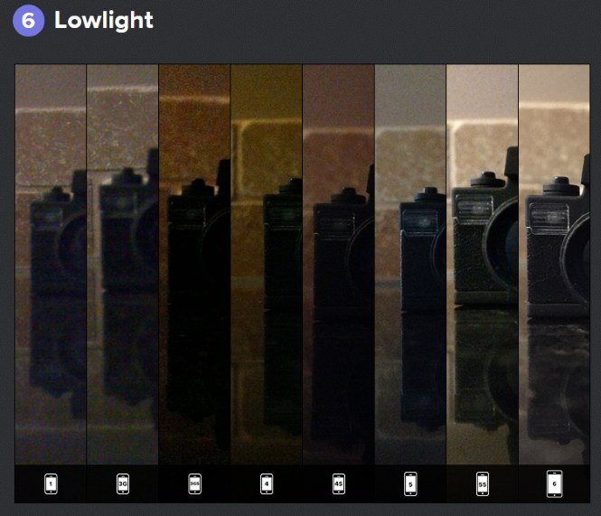Open the iPhone 3G lowlight photo strip

(x=123, y=264)
